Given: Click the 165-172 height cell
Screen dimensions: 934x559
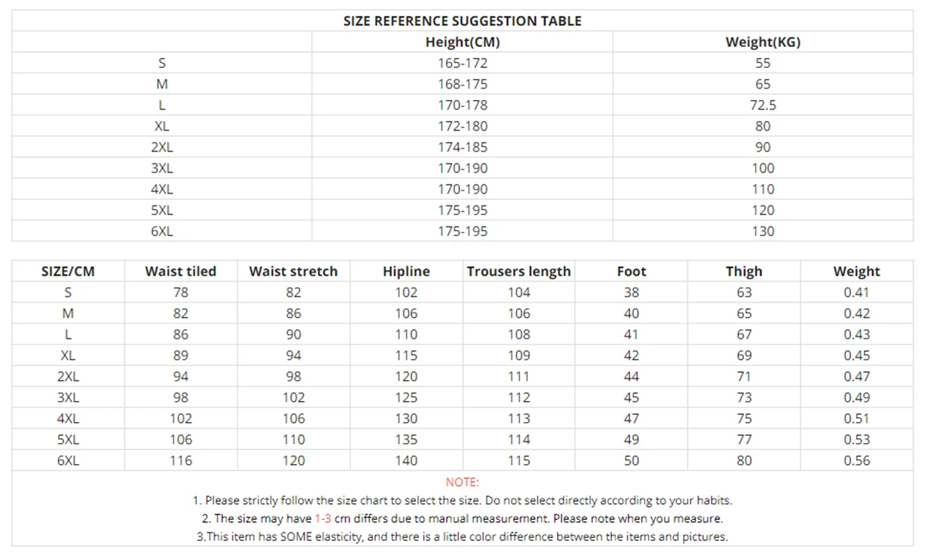Looking at the screenshot, I should [x=462, y=63].
